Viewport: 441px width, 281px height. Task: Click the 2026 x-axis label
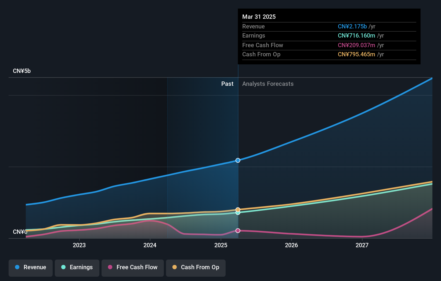point(291,245)
